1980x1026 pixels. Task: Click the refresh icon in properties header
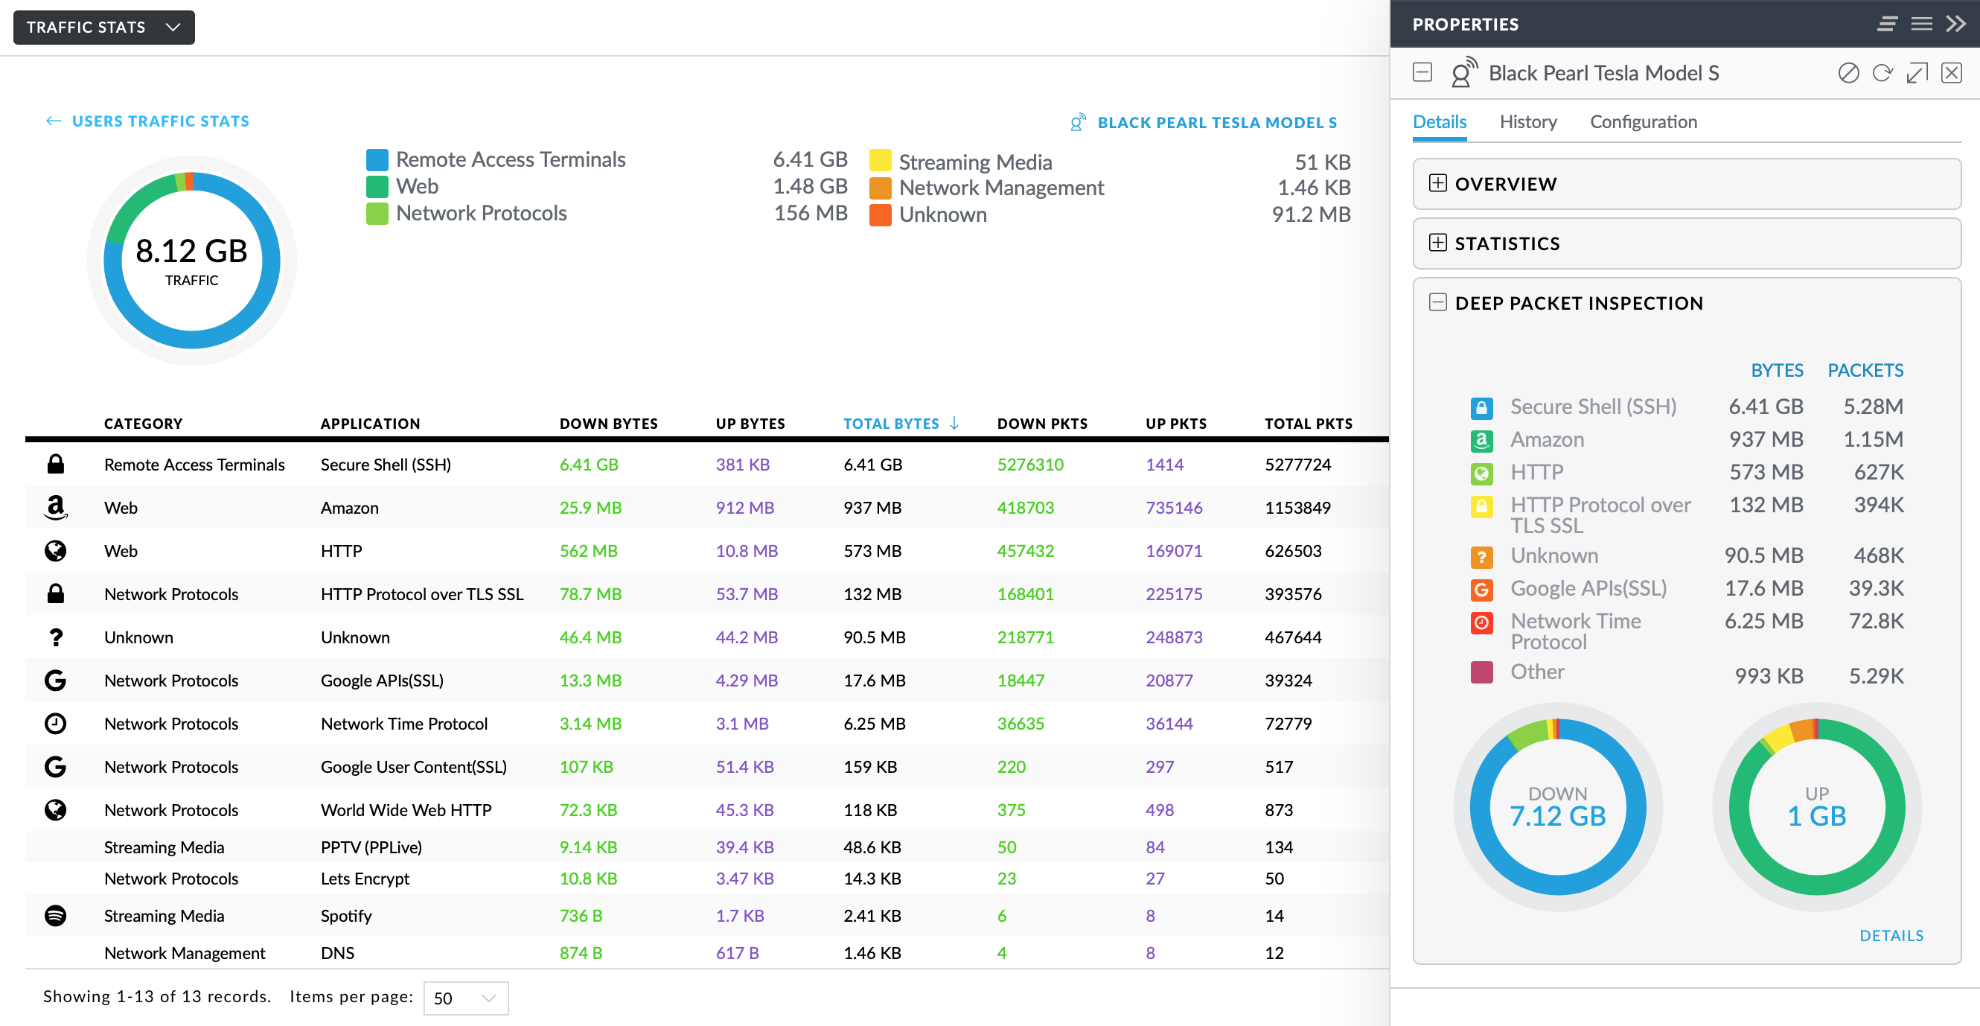pos(1882,73)
